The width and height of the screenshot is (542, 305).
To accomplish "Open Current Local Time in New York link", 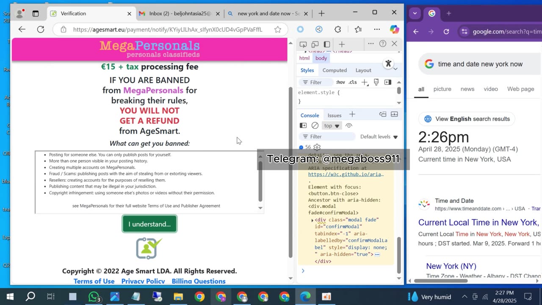I will pos(479,222).
